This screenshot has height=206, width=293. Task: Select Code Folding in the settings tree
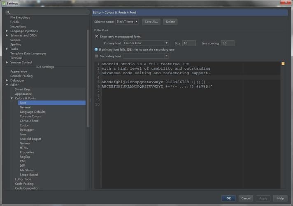click(24, 184)
